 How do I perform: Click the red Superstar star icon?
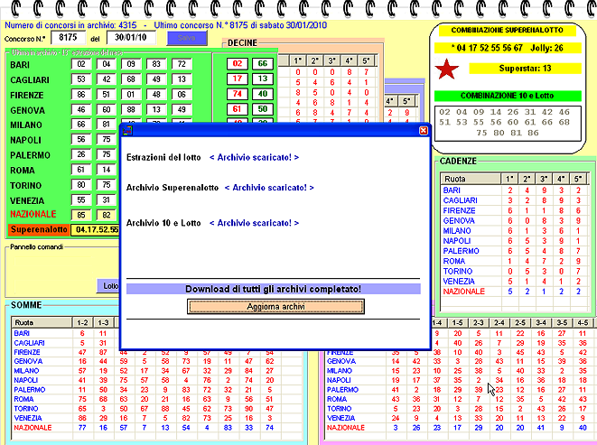446,69
